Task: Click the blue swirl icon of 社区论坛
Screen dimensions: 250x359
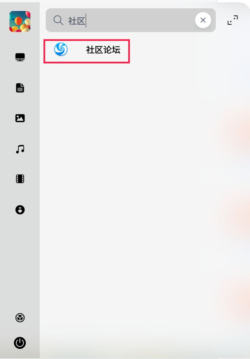Action: pyautogui.click(x=61, y=49)
